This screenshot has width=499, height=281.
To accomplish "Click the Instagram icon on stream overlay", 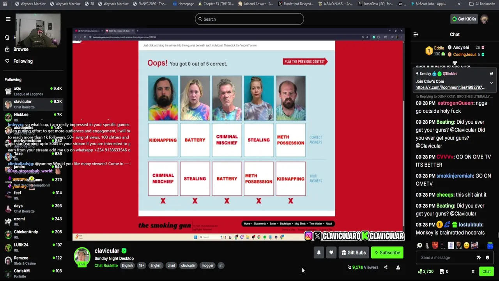I will (x=308, y=236).
